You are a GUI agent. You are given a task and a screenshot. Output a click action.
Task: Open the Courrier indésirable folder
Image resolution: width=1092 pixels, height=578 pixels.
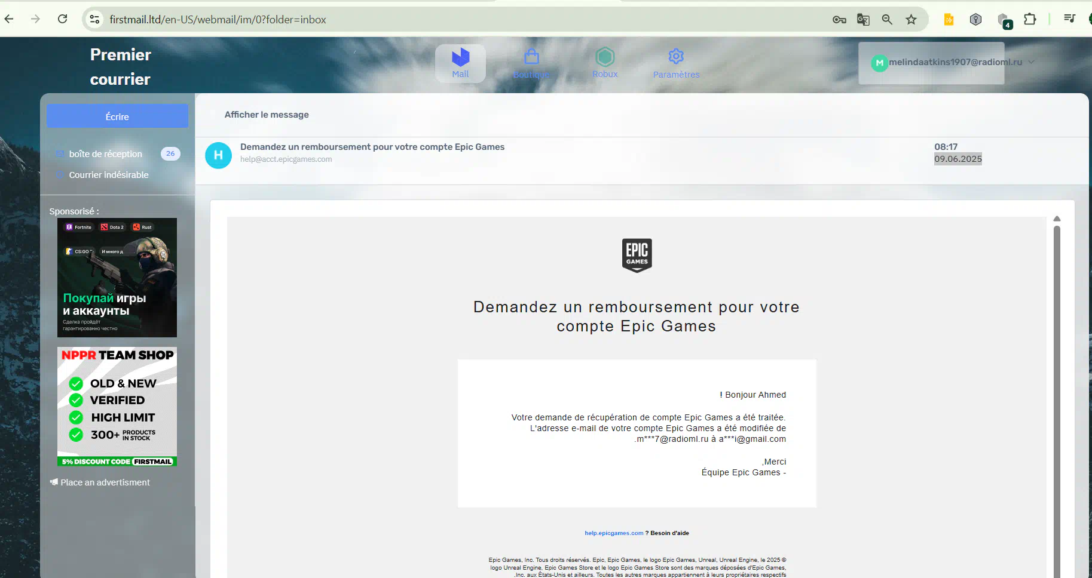tap(109, 175)
